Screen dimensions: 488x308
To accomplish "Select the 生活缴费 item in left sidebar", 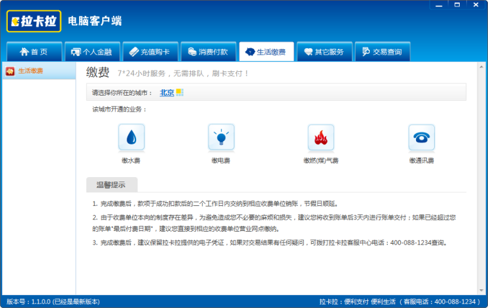I will 30,71.
